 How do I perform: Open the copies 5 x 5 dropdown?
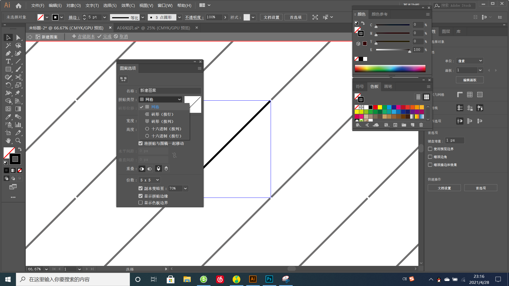click(x=150, y=180)
